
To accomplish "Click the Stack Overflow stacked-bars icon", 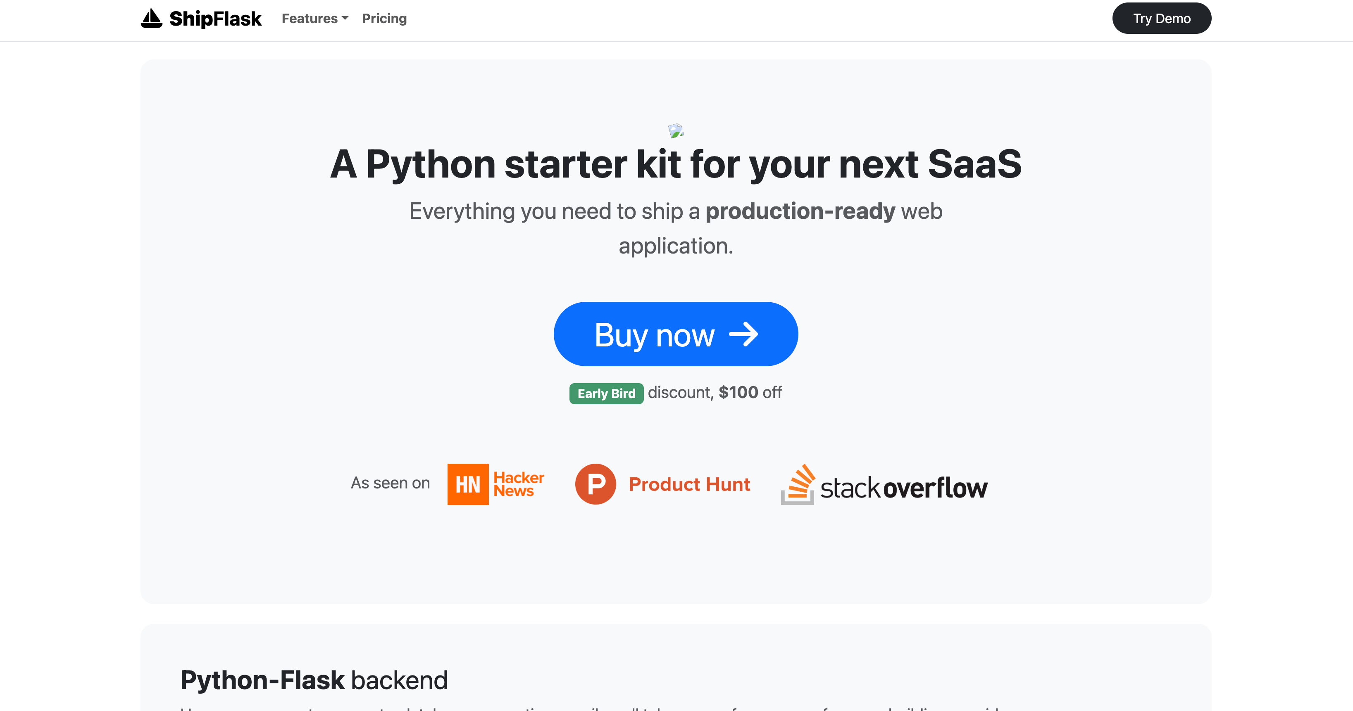I will (798, 484).
